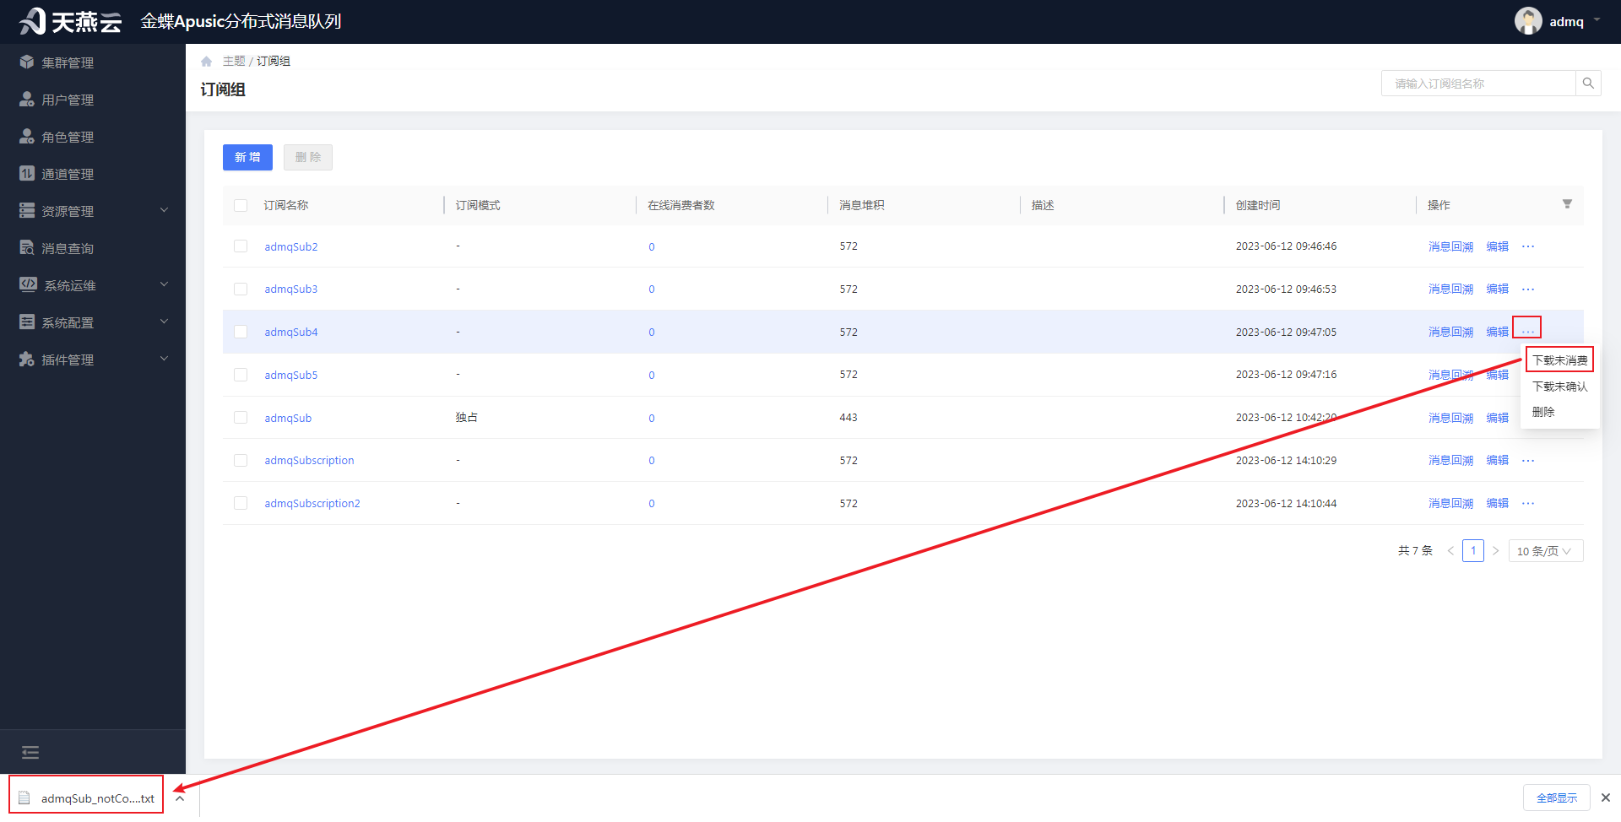Select page 1 in pagination
The width and height of the screenshot is (1621, 822).
click(x=1473, y=551)
